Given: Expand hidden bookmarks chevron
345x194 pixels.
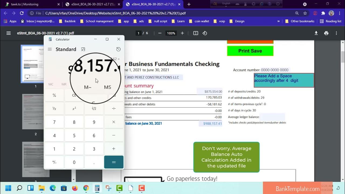Looking at the screenshot, I should (x=278, y=21).
